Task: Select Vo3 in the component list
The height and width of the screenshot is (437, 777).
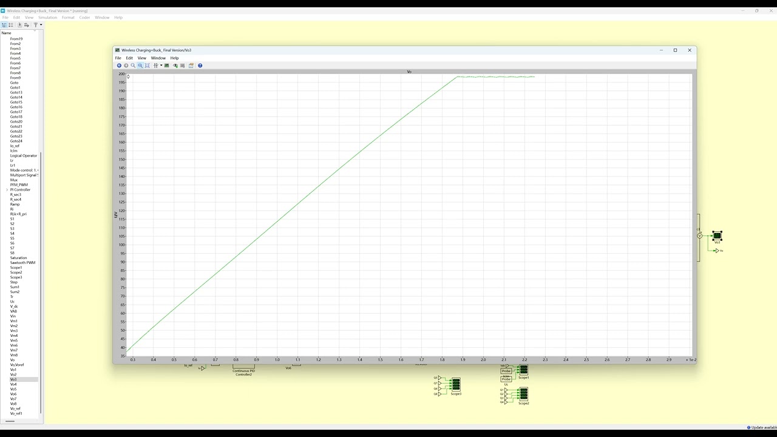Action: click(13, 379)
